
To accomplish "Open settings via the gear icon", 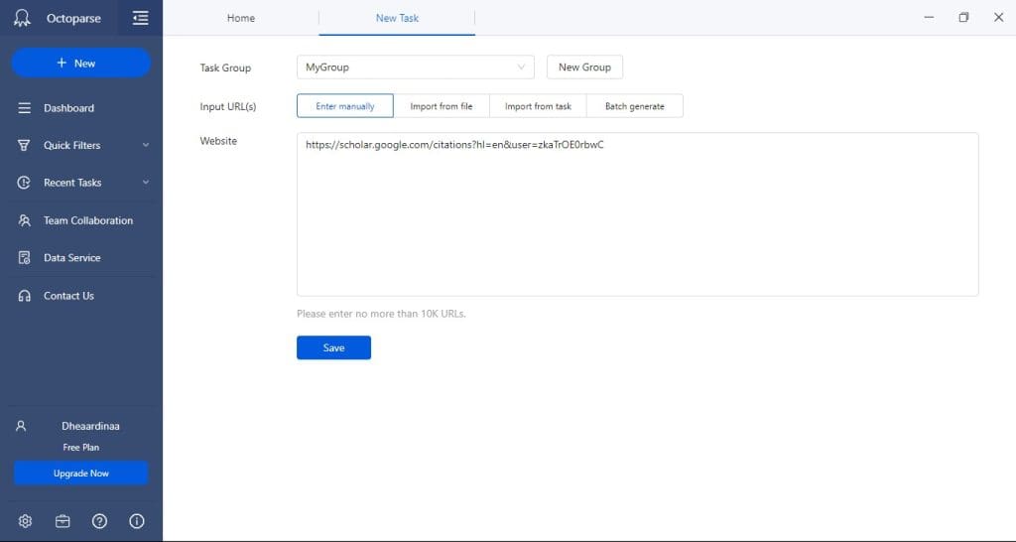I will coord(26,521).
